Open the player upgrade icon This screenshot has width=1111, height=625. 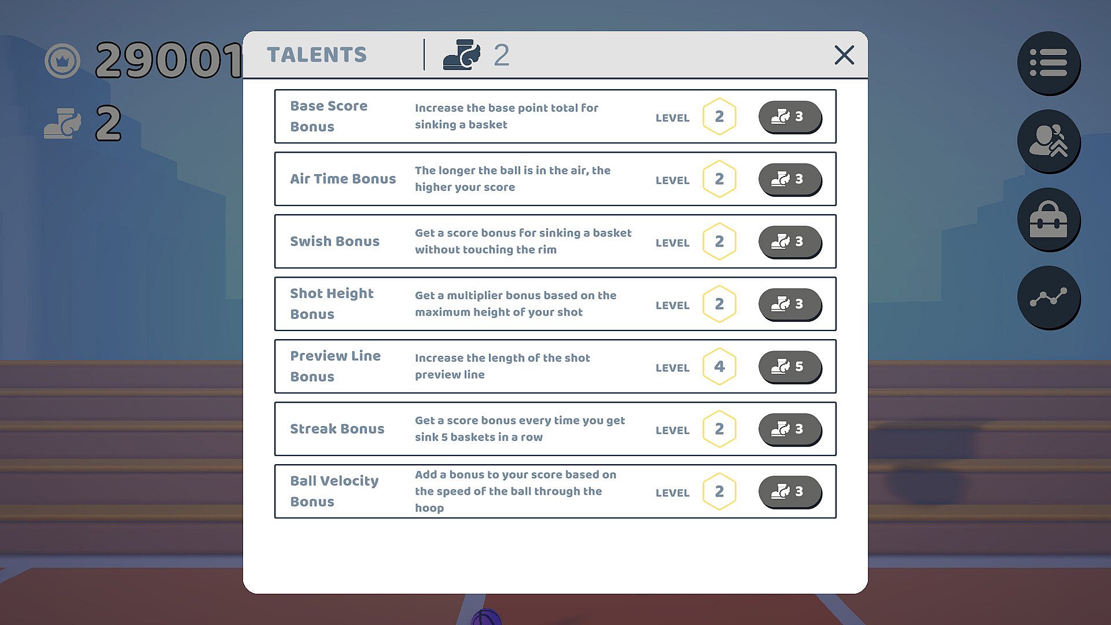[1049, 141]
